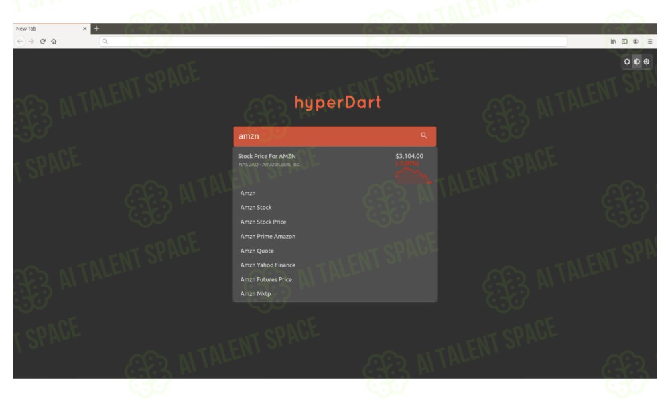Click the hyperDart logo
This screenshot has height=402, width=670.
click(x=338, y=103)
